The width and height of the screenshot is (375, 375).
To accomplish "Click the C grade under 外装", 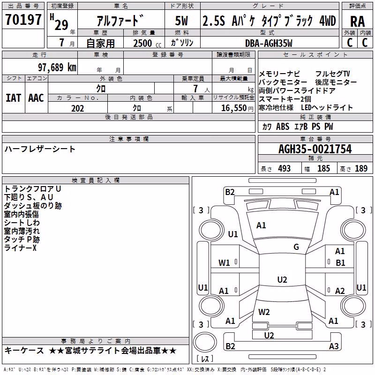I will tap(350, 43).
